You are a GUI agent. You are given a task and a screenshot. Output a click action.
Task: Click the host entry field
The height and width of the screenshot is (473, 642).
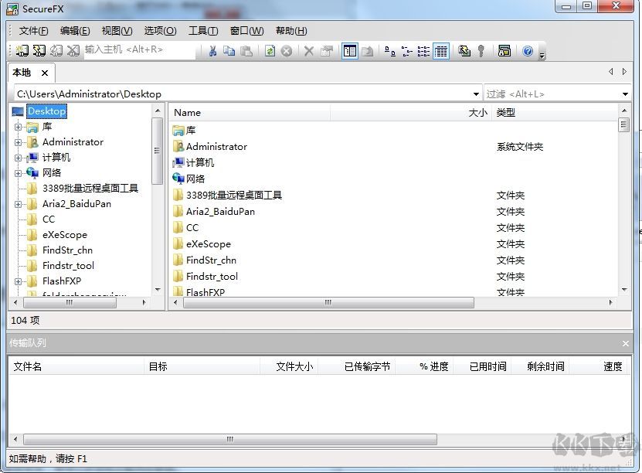139,50
